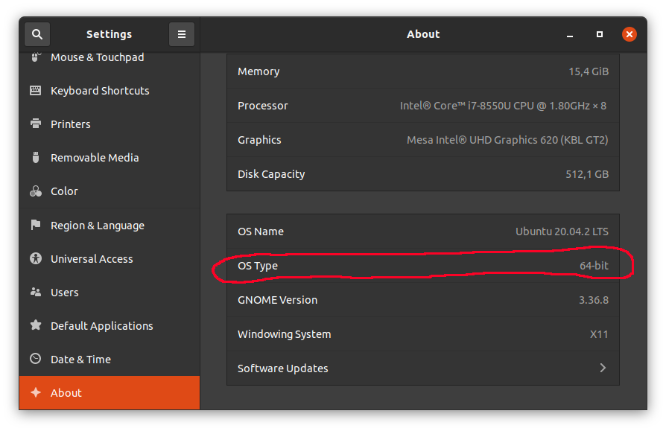The image size is (666, 431).
Task: Click the 3.36.8 GNOME version value
Action: (x=594, y=300)
